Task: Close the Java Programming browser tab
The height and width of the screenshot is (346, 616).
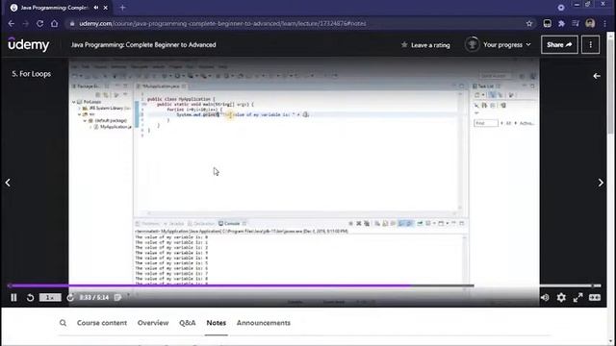Action: (105, 8)
